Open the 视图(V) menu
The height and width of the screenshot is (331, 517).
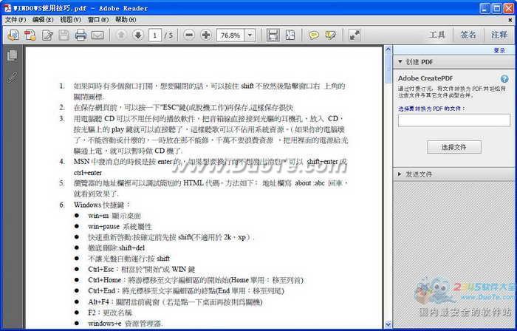click(x=70, y=20)
